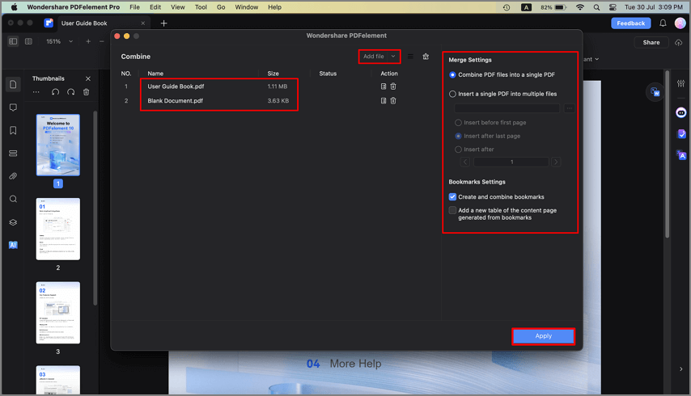Image resolution: width=691 pixels, height=396 pixels.
Task: Enable Add a new table of content page
Action: (452, 210)
